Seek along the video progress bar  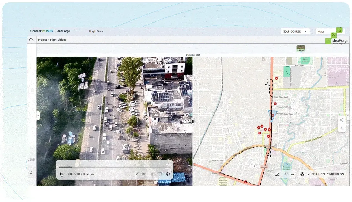114,167
